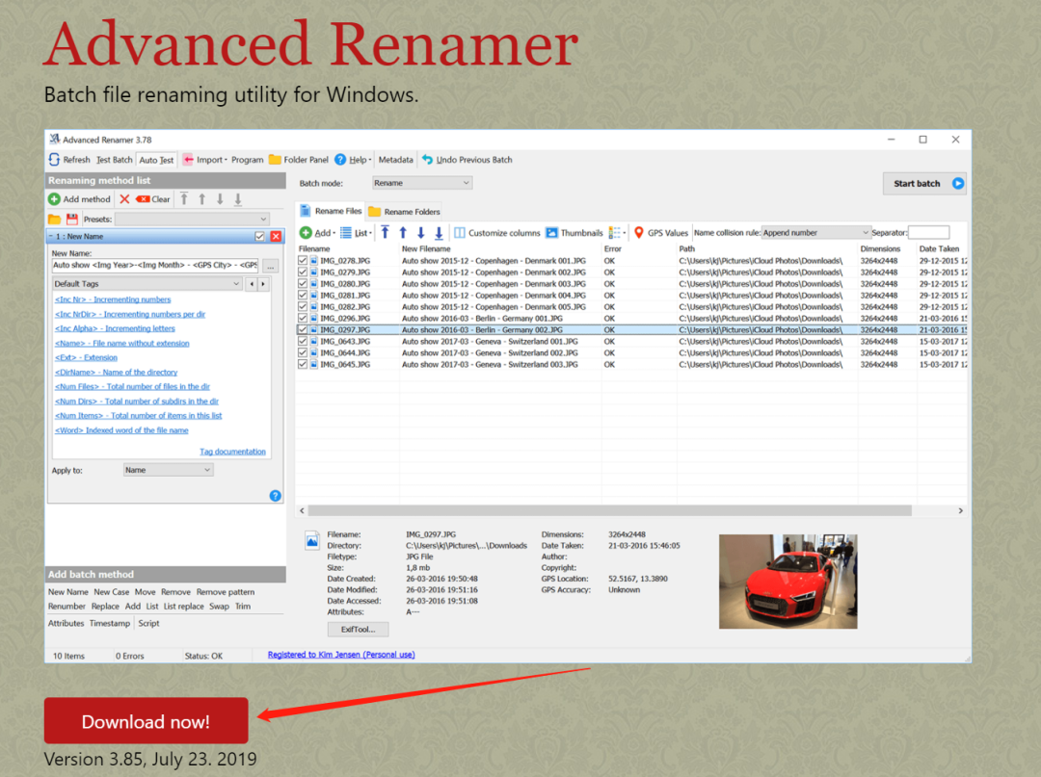Uncheck IMG_0281.JPG checkbox
This screenshot has height=777, width=1041.
click(x=303, y=295)
